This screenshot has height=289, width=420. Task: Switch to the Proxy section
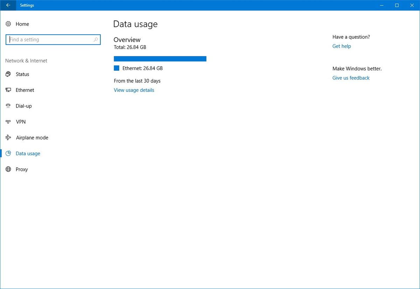tap(22, 169)
